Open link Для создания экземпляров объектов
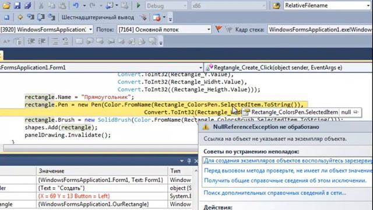 click(x=288, y=161)
